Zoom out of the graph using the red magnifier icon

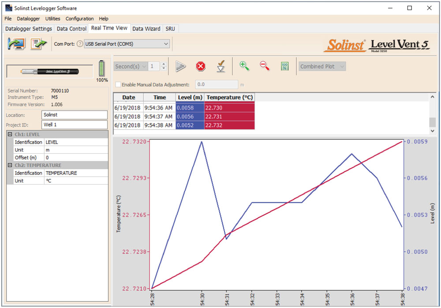pyautogui.click(x=264, y=66)
